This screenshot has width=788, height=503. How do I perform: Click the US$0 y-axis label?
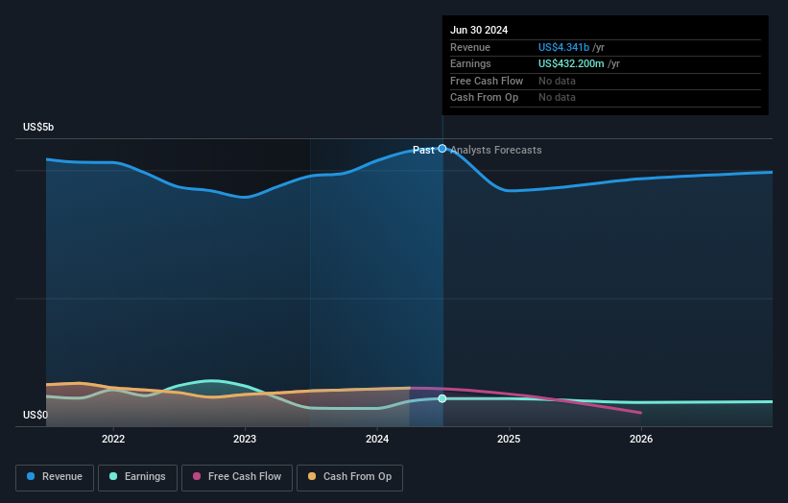pyautogui.click(x=36, y=415)
